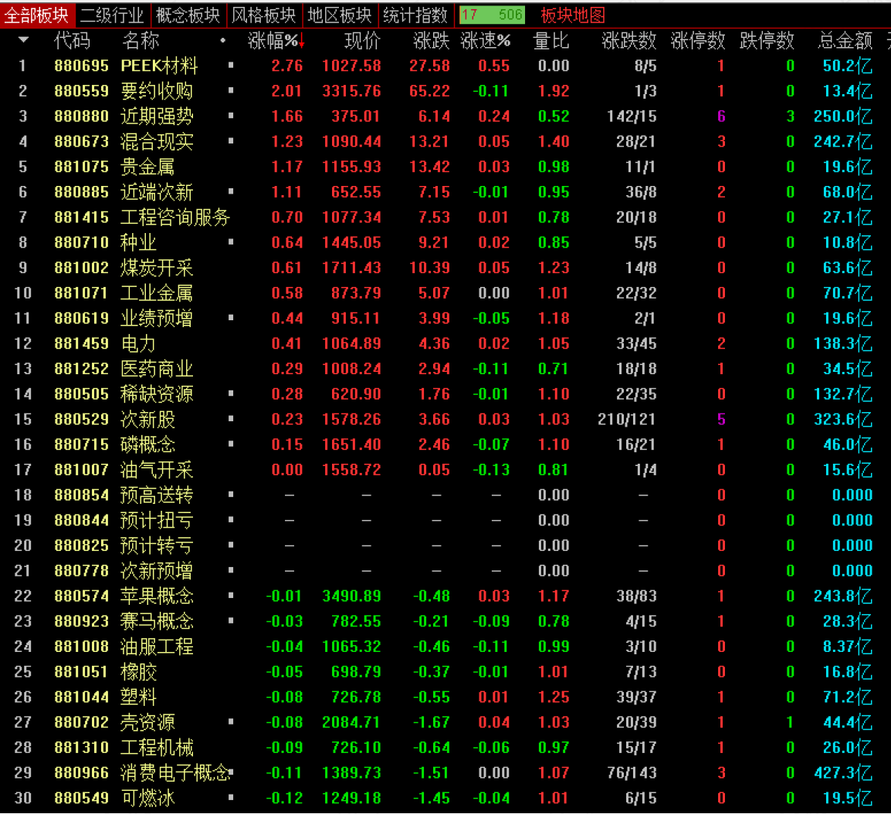Sort by the 名称 column header

[141, 41]
